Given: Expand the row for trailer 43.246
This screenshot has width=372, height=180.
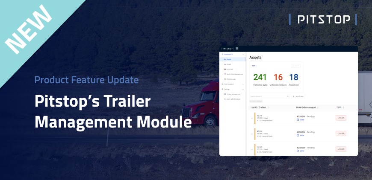Looking at the screenshot, I should (x=252, y=134).
